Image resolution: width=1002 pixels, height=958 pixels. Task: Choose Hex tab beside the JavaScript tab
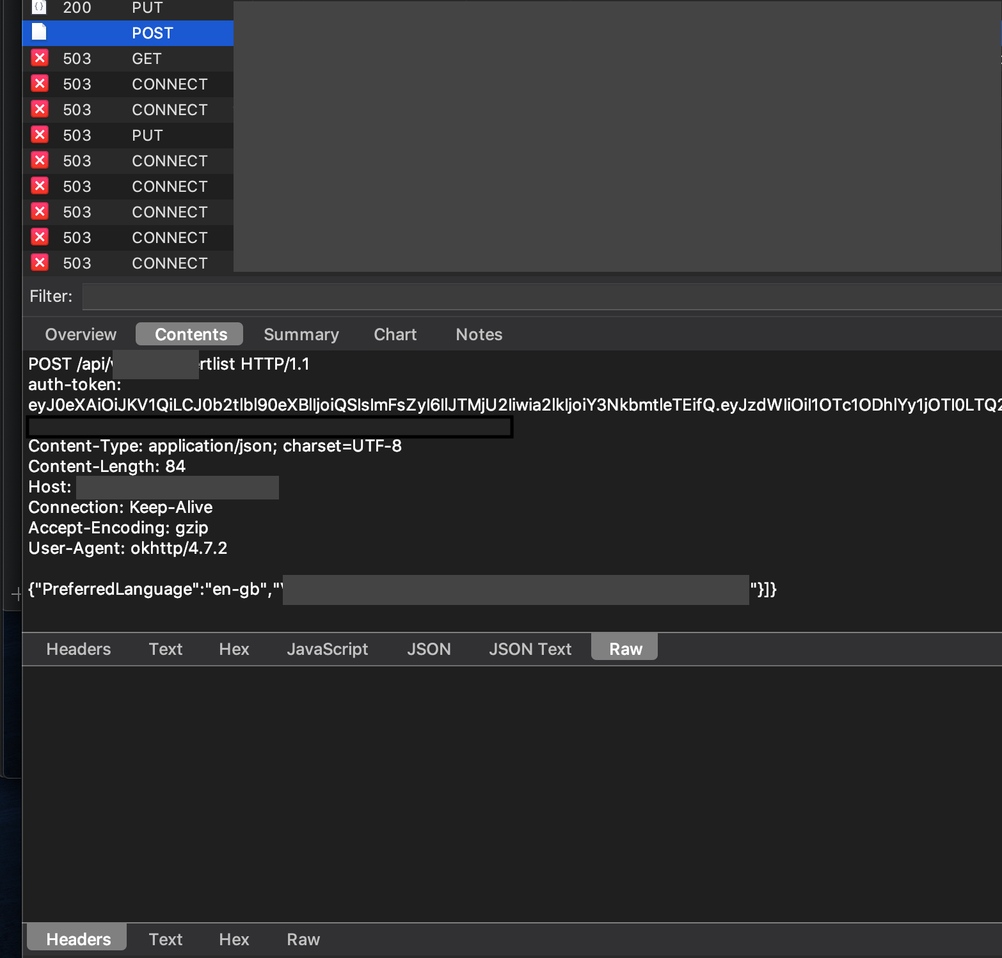coord(234,649)
